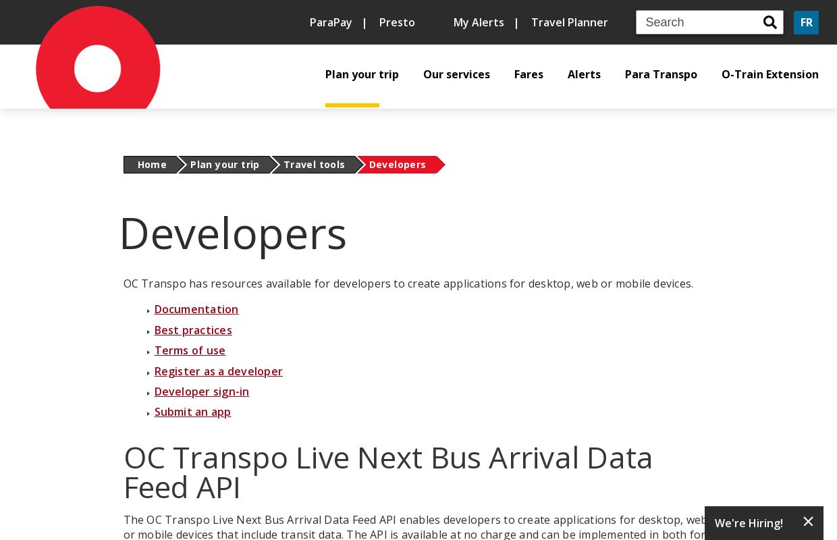Open the Presto link
This screenshot has height=540, width=837.
coord(397,22)
